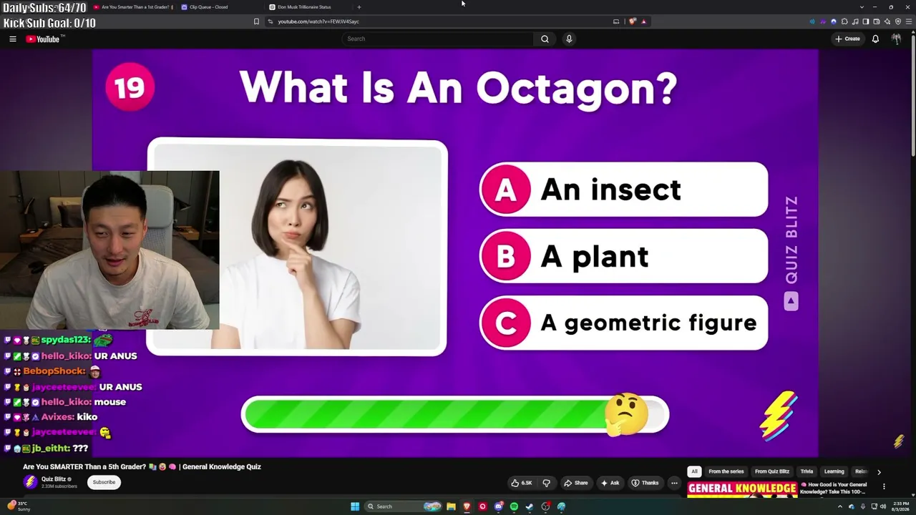Switch to the Clip Queue tab
Image resolution: width=916 pixels, height=515 pixels.
pyautogui.click(x=205, y=7)
